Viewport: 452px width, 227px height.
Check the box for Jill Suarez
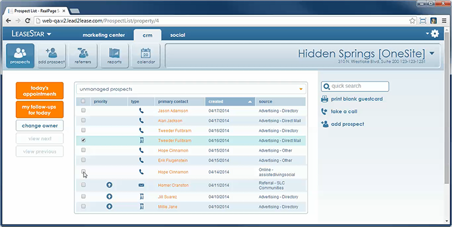[x=84, y=197]
